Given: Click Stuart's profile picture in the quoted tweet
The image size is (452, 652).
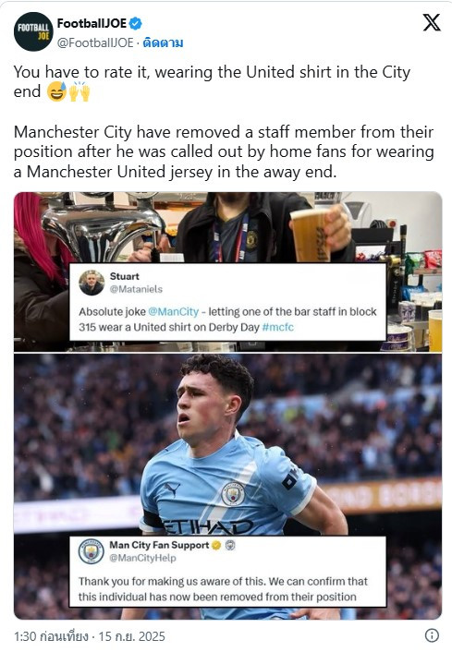Looking at the screenshot, I should [92, 283].
